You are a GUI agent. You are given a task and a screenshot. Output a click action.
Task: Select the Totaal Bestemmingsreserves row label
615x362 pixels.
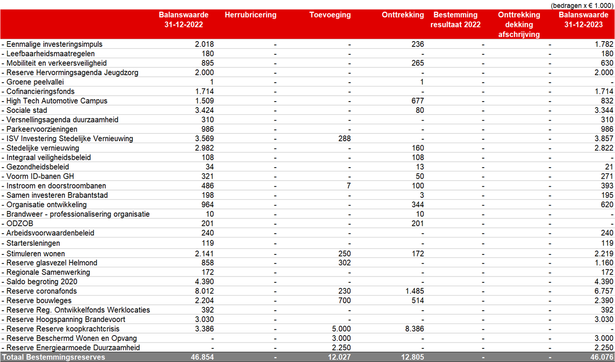pyautogui.click(x=53, y=357)
